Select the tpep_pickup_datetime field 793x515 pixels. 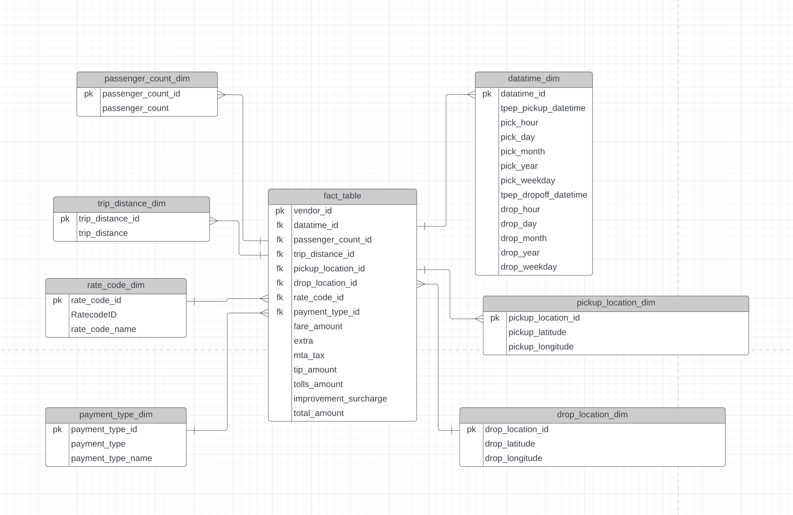coord(543,108)
